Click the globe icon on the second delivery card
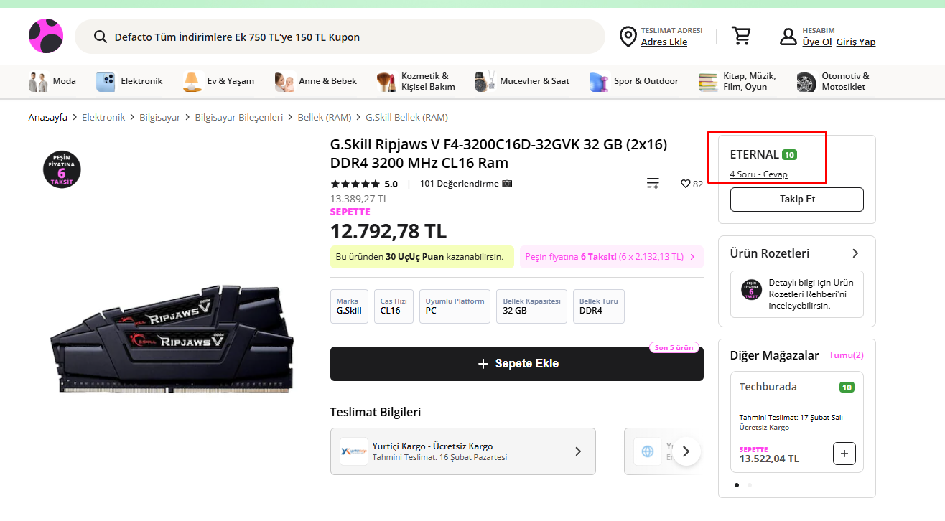 [x=648, y=451]
